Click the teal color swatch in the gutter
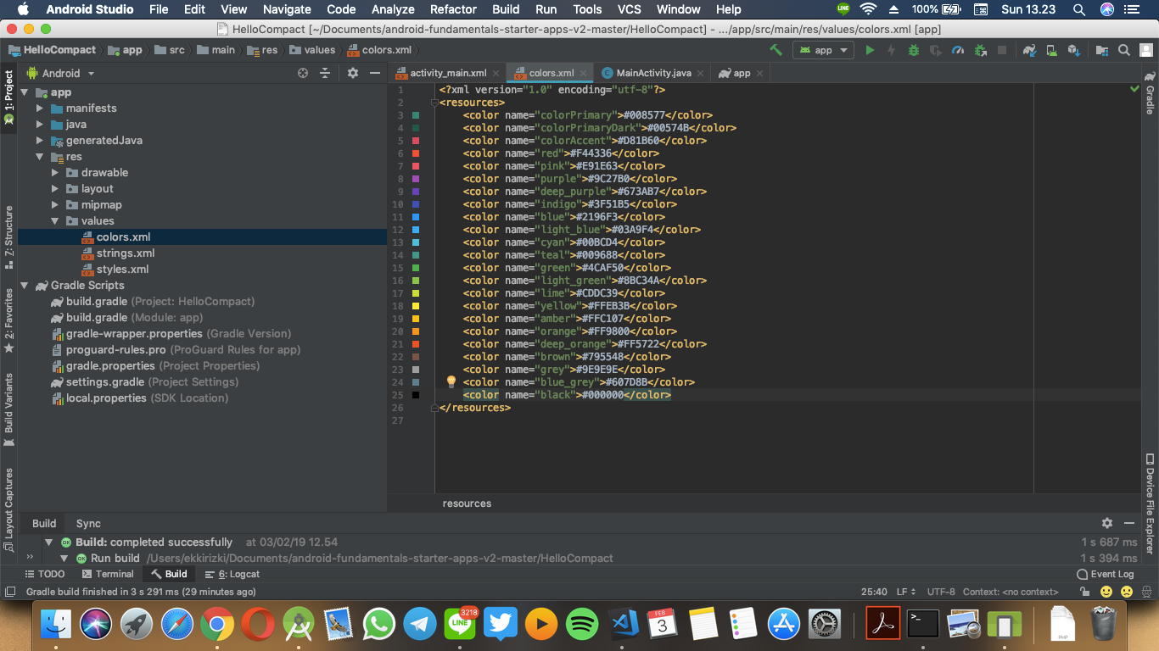The height and width of the screenshot is (651, 1159). (x=415, y=254)
